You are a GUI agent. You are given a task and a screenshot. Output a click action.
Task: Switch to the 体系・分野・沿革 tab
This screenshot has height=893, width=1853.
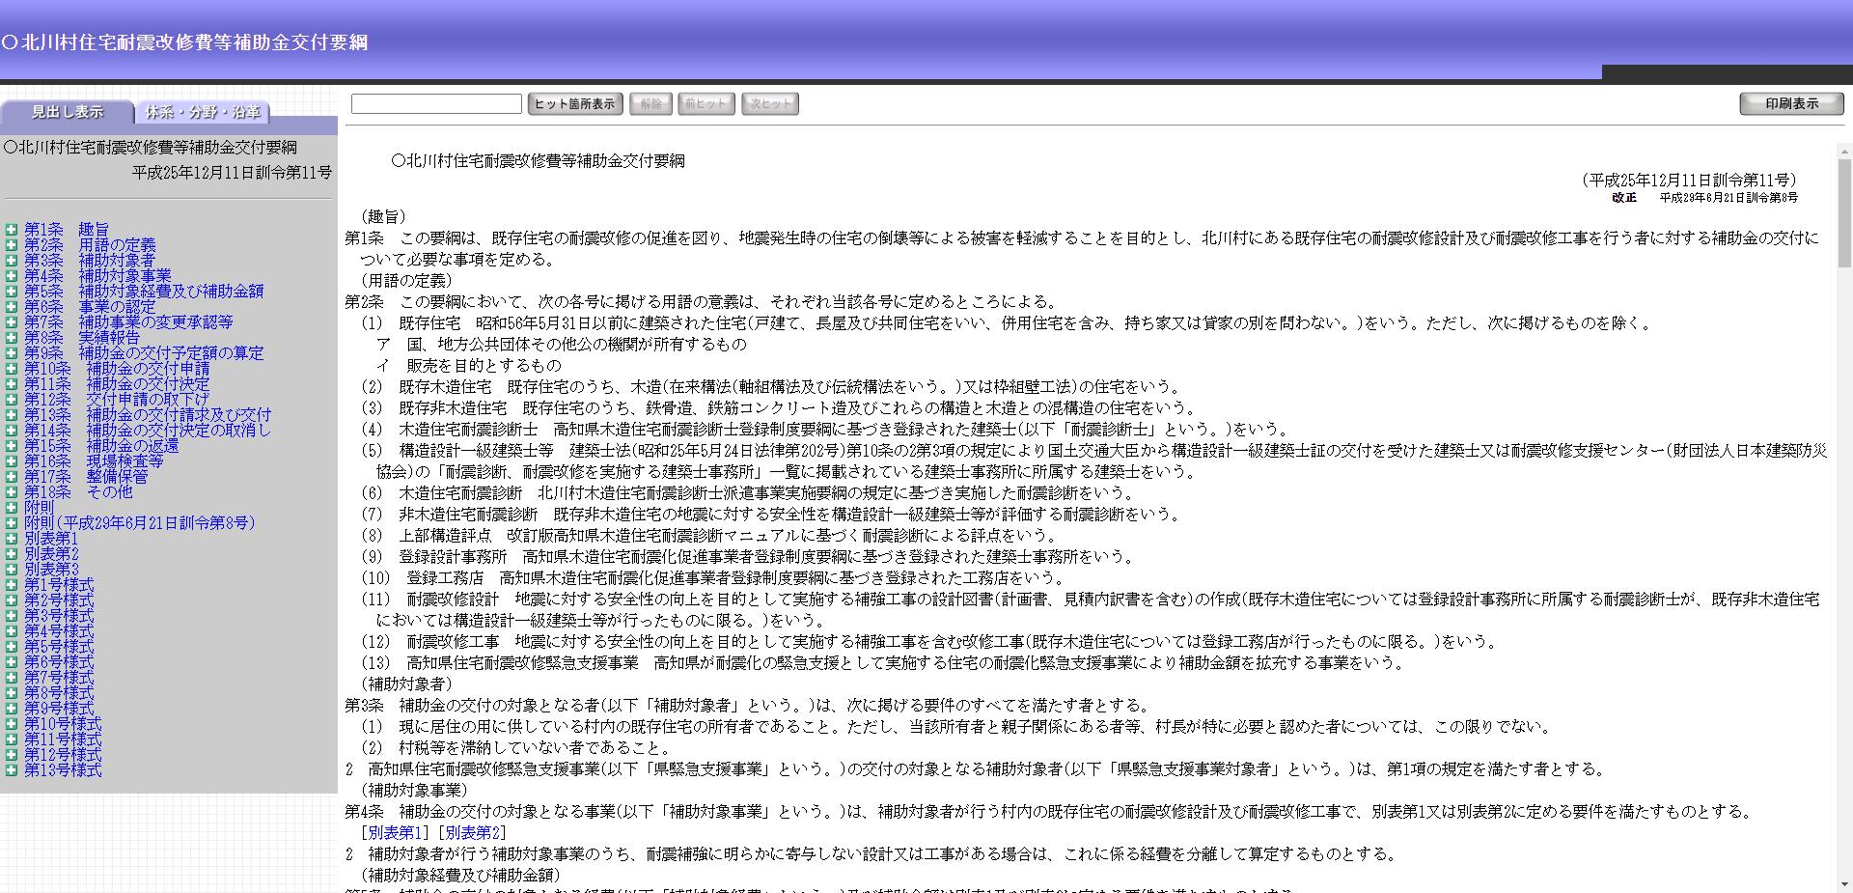coord(205,113)
